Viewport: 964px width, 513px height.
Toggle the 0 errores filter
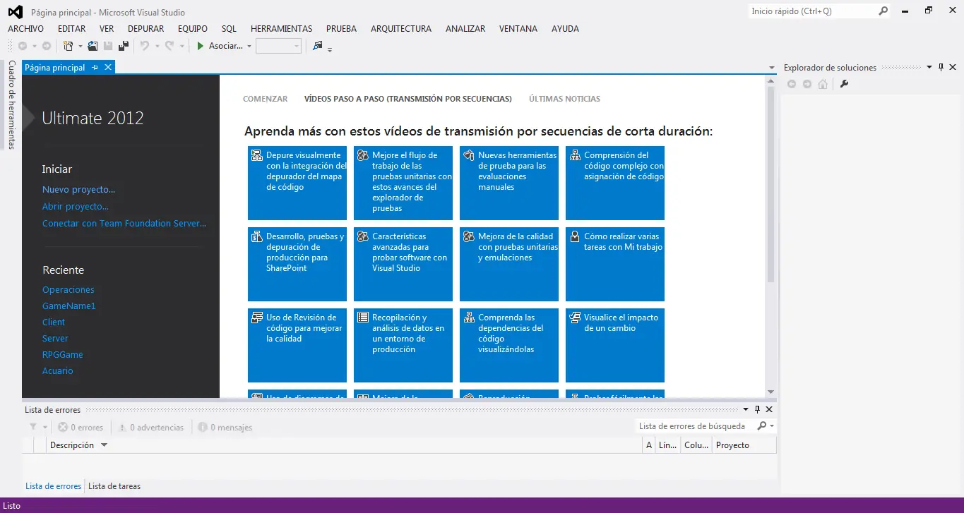[81, 427]
